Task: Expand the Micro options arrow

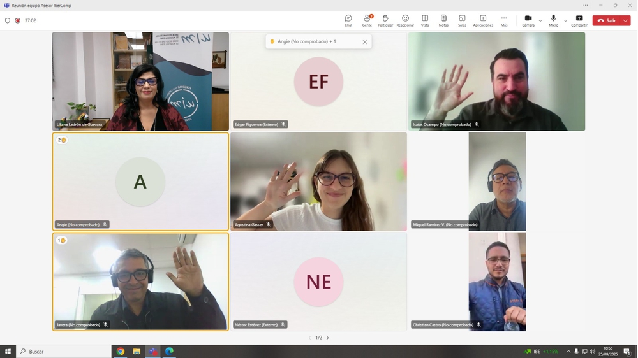Action: click(x=565, y=20)
